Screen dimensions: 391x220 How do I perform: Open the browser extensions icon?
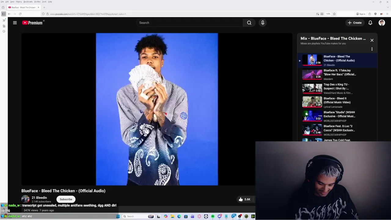[x=370, y=14]
